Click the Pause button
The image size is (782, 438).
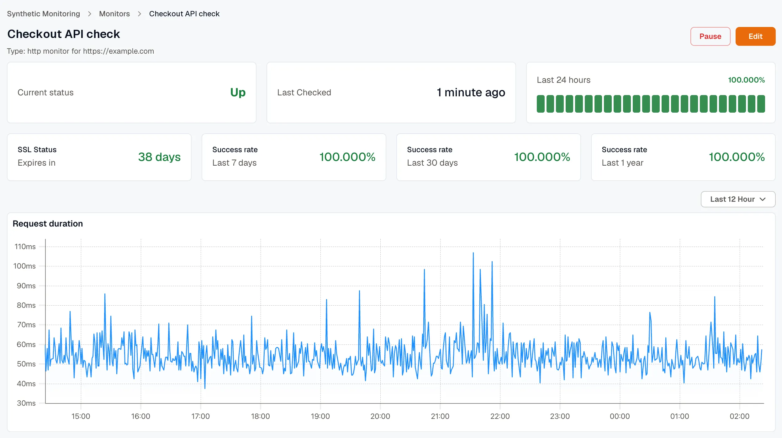coord(710,36)
